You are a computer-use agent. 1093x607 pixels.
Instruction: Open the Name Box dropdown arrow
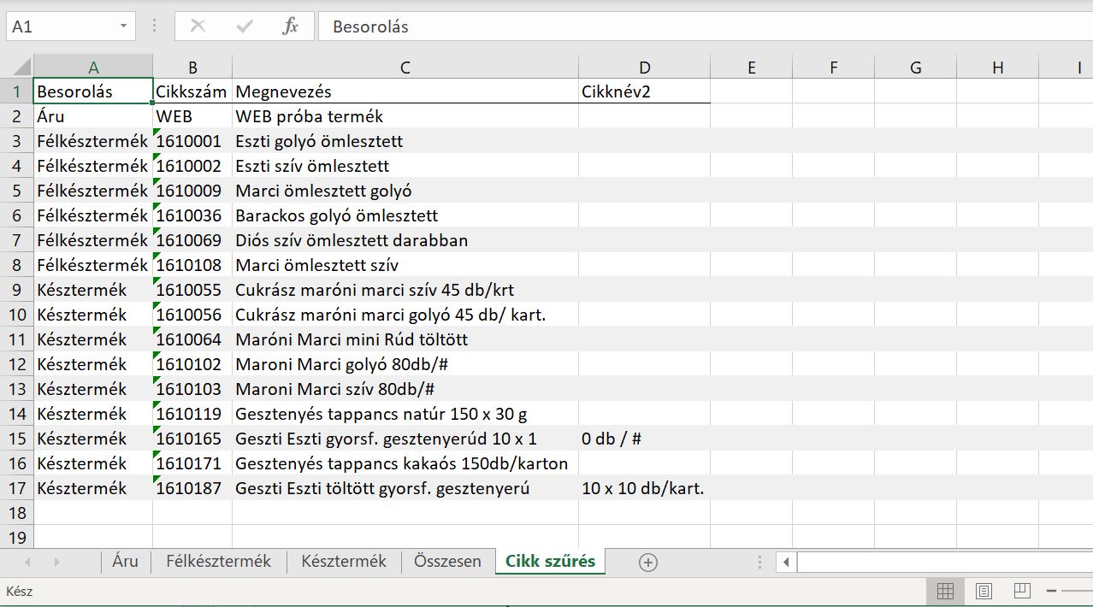124,27
